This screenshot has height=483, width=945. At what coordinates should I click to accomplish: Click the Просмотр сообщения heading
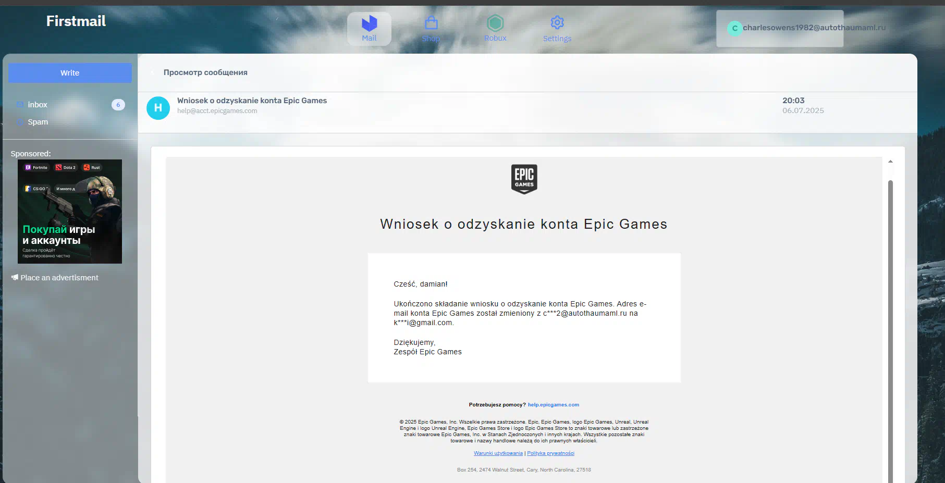(x=205, y=72)
